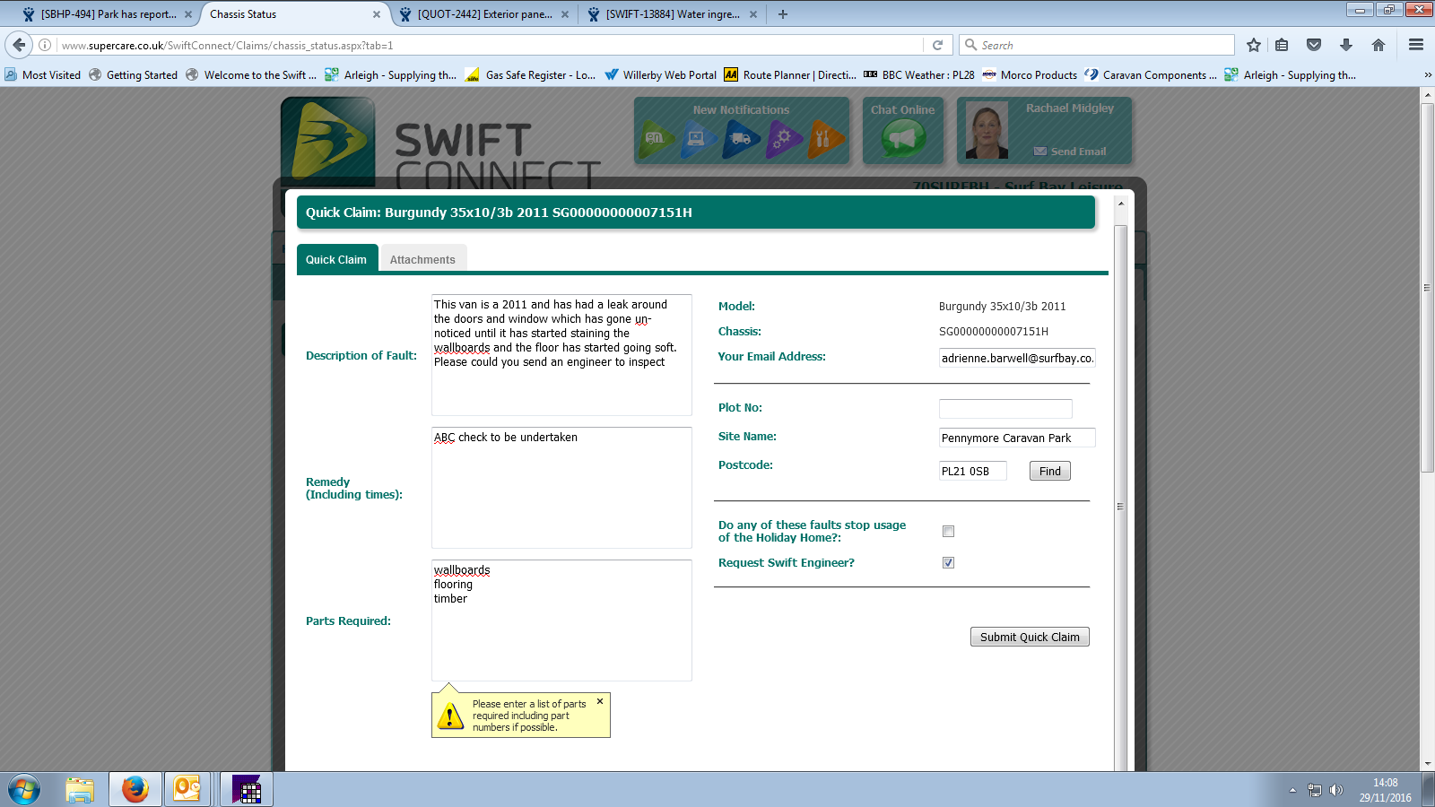Open the Most Visited bookmarks folder
This screenshot has height=807, width=1435.
43,75
